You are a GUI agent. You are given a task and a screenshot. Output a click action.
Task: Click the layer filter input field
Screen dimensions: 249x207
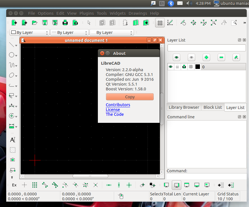pos(207,48)
